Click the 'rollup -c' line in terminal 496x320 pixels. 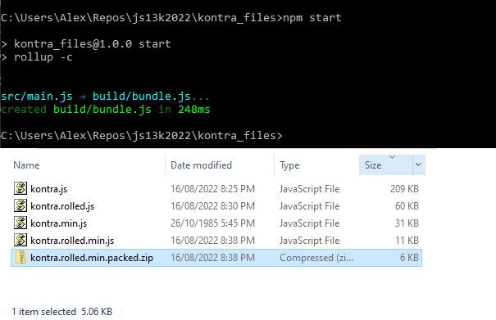[37, 57]
